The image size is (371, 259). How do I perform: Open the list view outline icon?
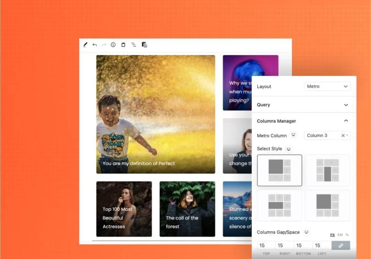[x=134, y=45]
